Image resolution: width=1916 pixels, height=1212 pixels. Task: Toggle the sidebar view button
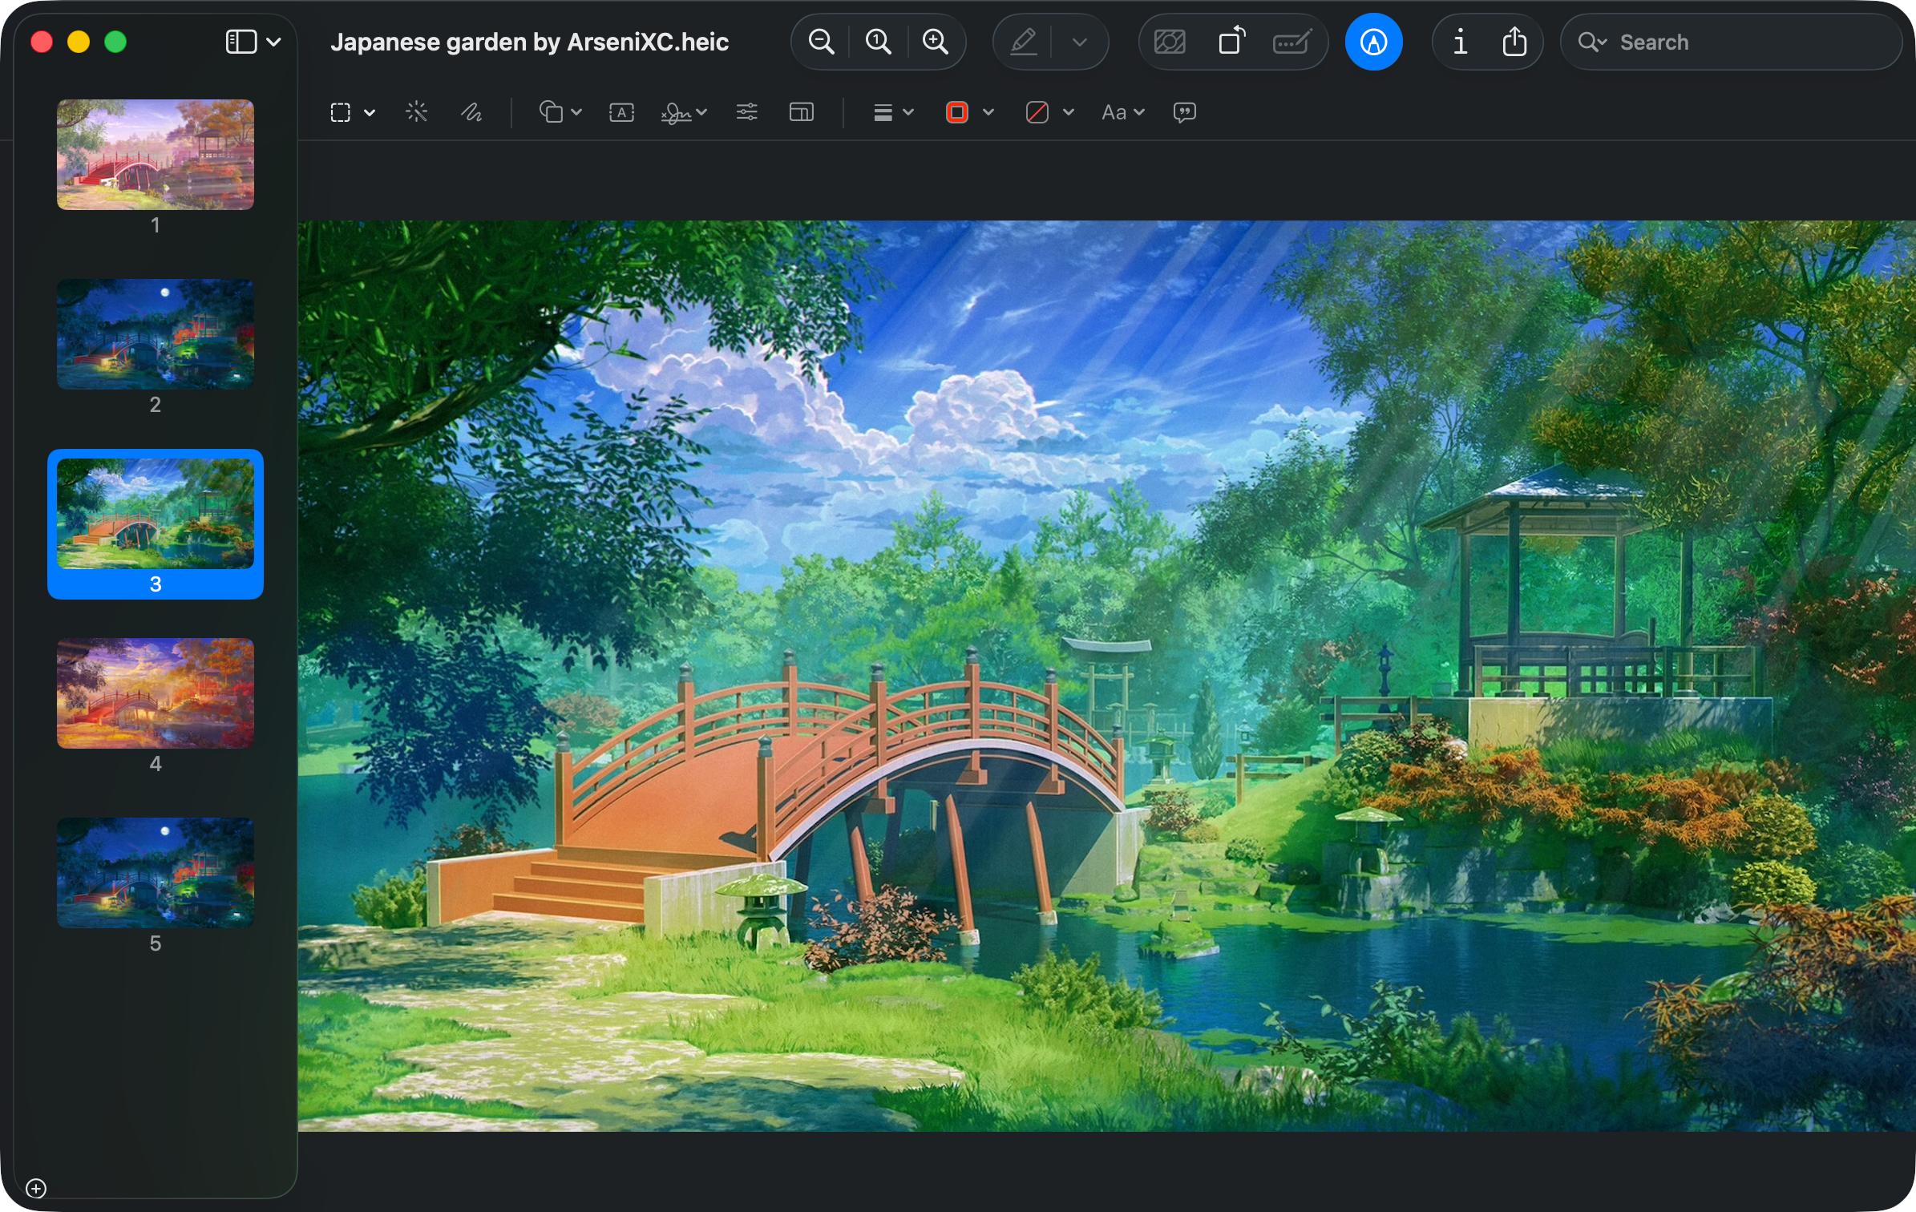point(241,42)
